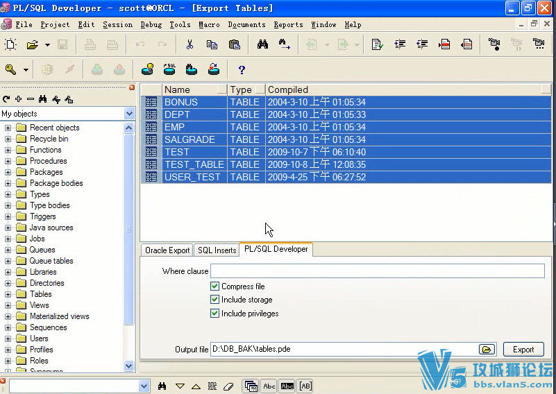Screen dimensions: 556x394
Task: Click the object browser Refresh icon
Action: [6, 100]
